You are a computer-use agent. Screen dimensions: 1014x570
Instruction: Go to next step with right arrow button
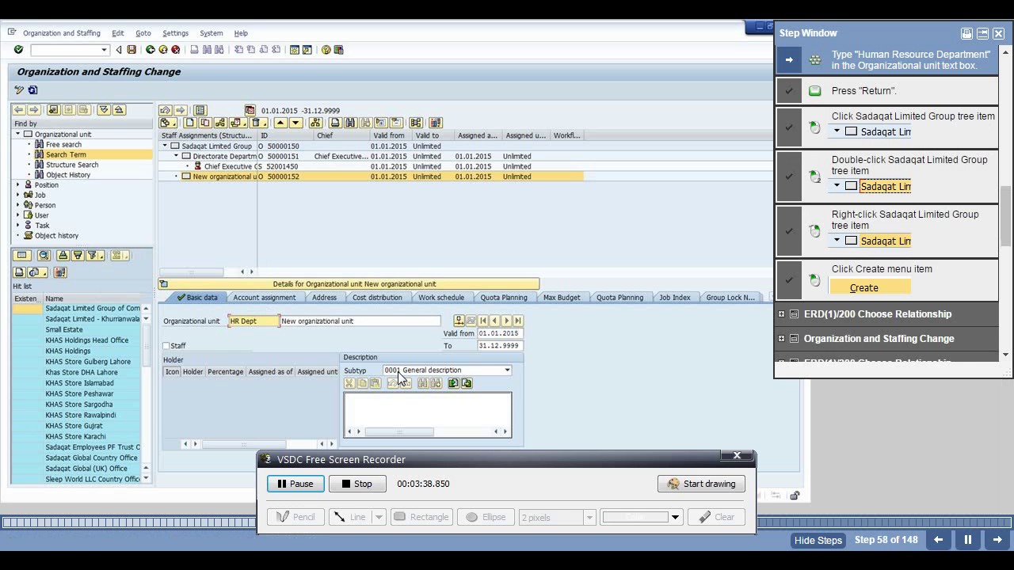pyautogui.click(x=998, y=540)
